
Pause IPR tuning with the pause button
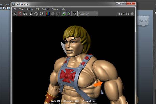119,14
